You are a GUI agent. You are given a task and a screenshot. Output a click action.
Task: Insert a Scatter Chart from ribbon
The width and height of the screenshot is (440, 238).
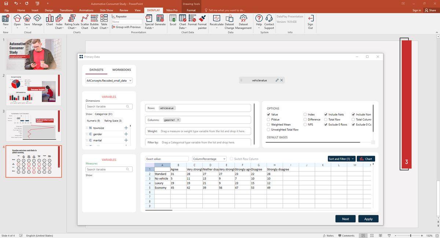[85, 19]
